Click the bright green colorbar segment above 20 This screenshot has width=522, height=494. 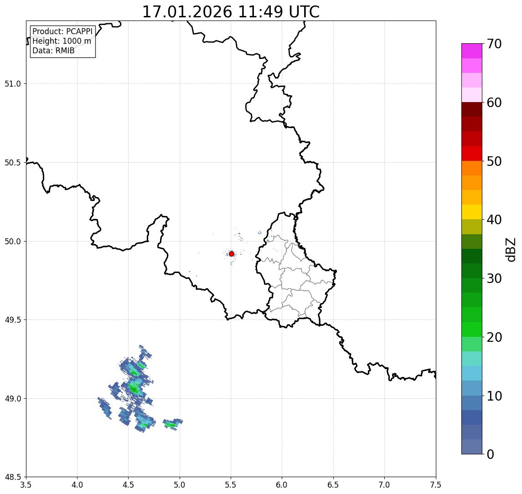coord(472,329)
